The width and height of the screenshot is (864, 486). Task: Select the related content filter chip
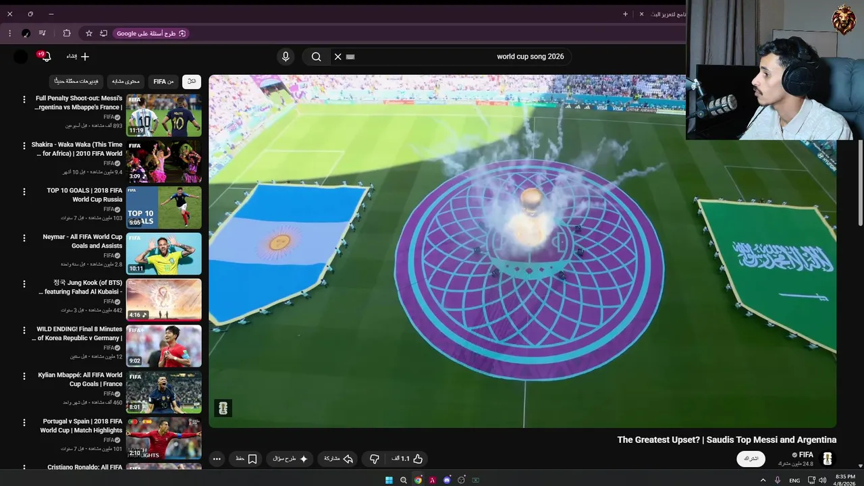coord(126,82)
